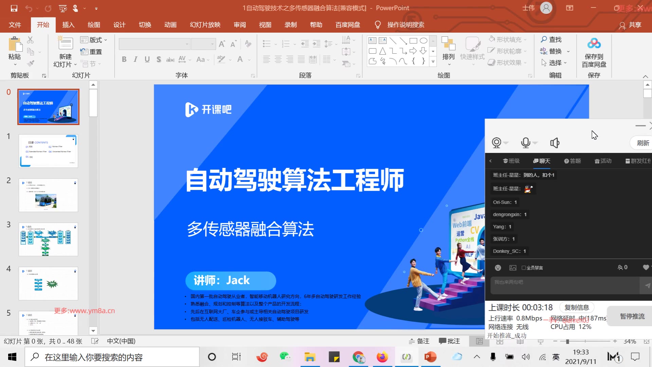Click the zoom slider handle
The image size is (652, 367).
tap(567, 341)
